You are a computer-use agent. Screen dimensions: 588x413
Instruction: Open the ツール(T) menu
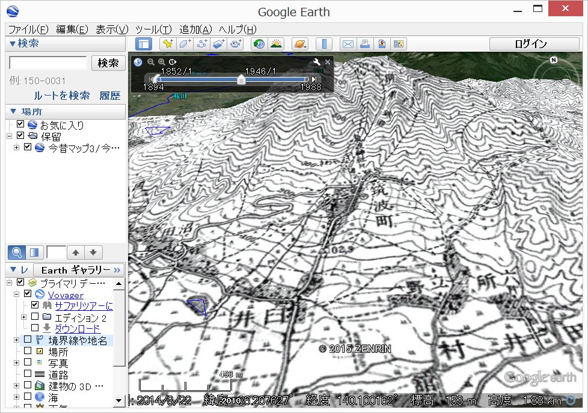tap(154, 29)
